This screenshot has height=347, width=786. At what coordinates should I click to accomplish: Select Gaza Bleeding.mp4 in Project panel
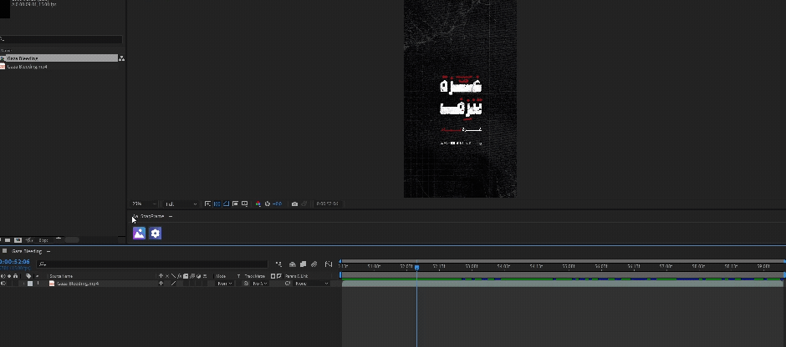pos(27,67)
